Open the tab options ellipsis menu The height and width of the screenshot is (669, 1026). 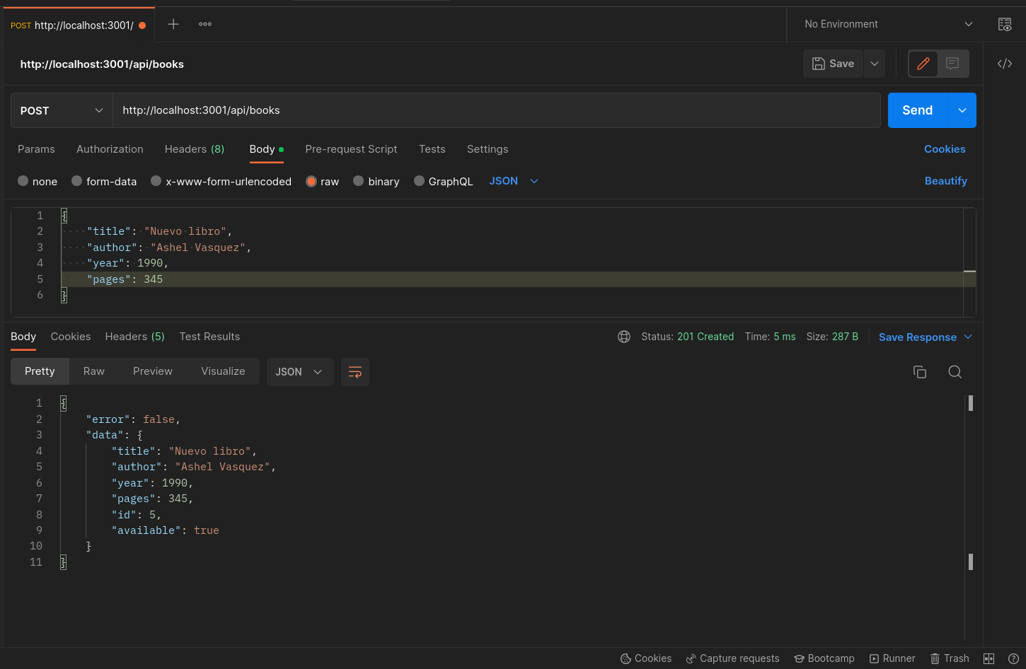(x=205, y=24)
